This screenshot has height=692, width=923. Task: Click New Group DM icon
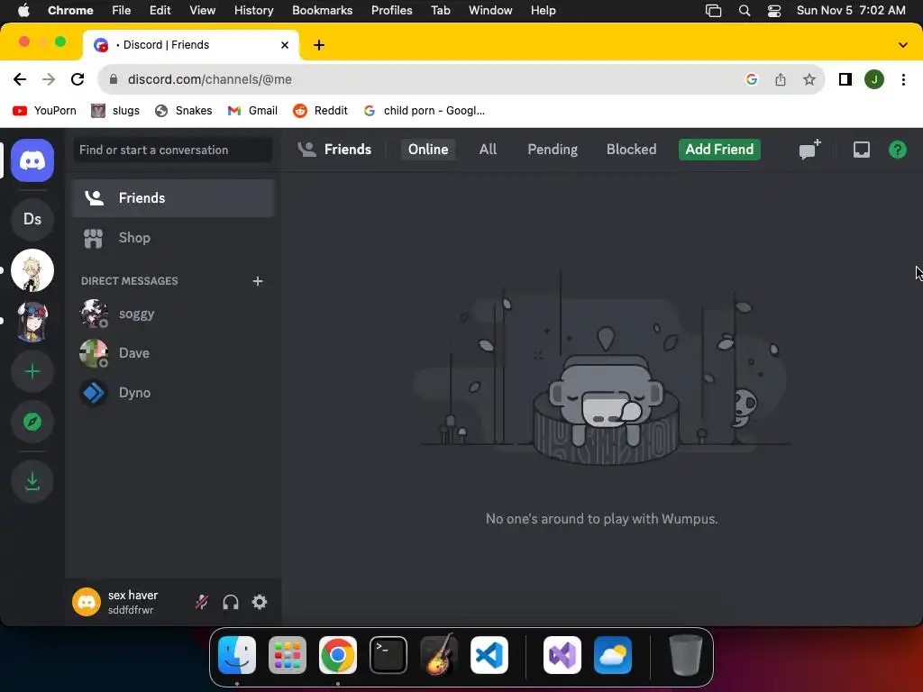(809, 150)
